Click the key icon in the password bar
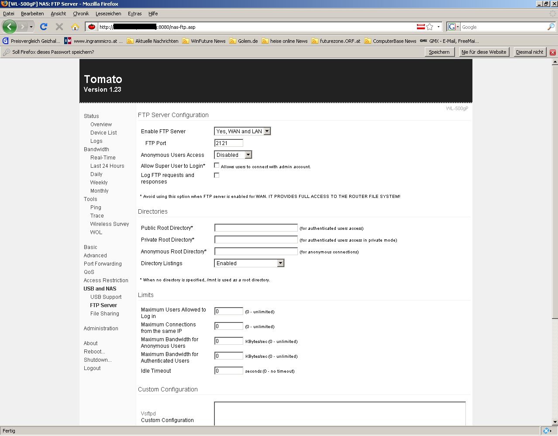This screenshot has height=436, width=558. click(6, 52)
